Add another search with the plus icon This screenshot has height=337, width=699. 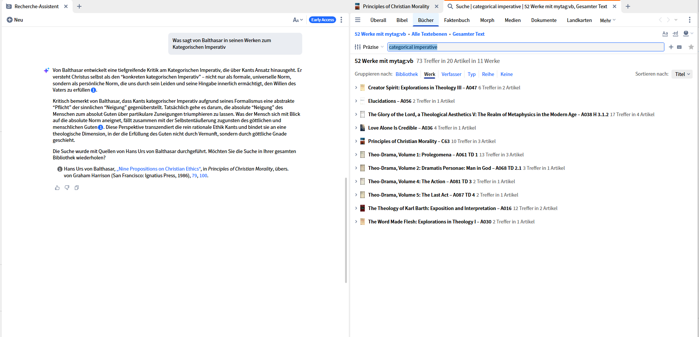click(671, 47)
